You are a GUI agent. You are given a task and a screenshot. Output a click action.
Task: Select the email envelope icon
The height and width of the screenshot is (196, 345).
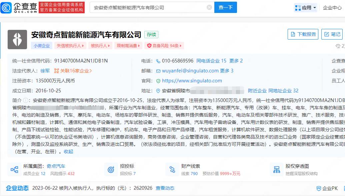pyautogui.click(x=158, y=71)
